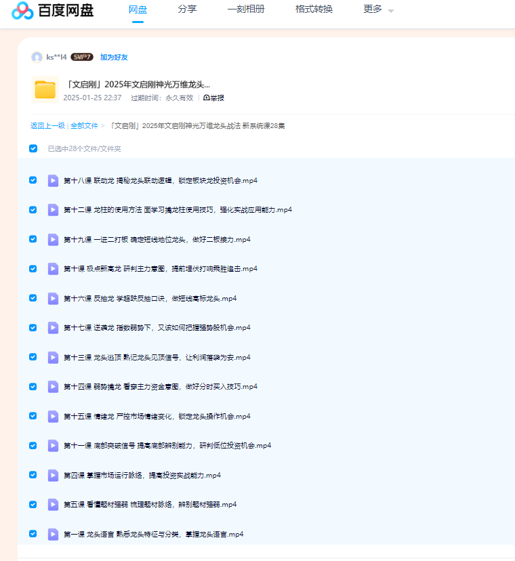The height and width of the screenshot is (561, 515).
Task: Open the 一刻相册 tab
Action: [246, 9]
